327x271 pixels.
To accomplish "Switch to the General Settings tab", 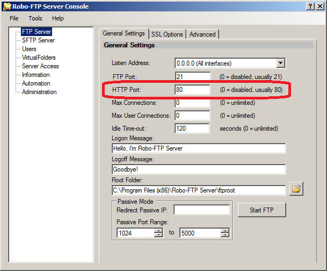I will (x=123, y=33).
